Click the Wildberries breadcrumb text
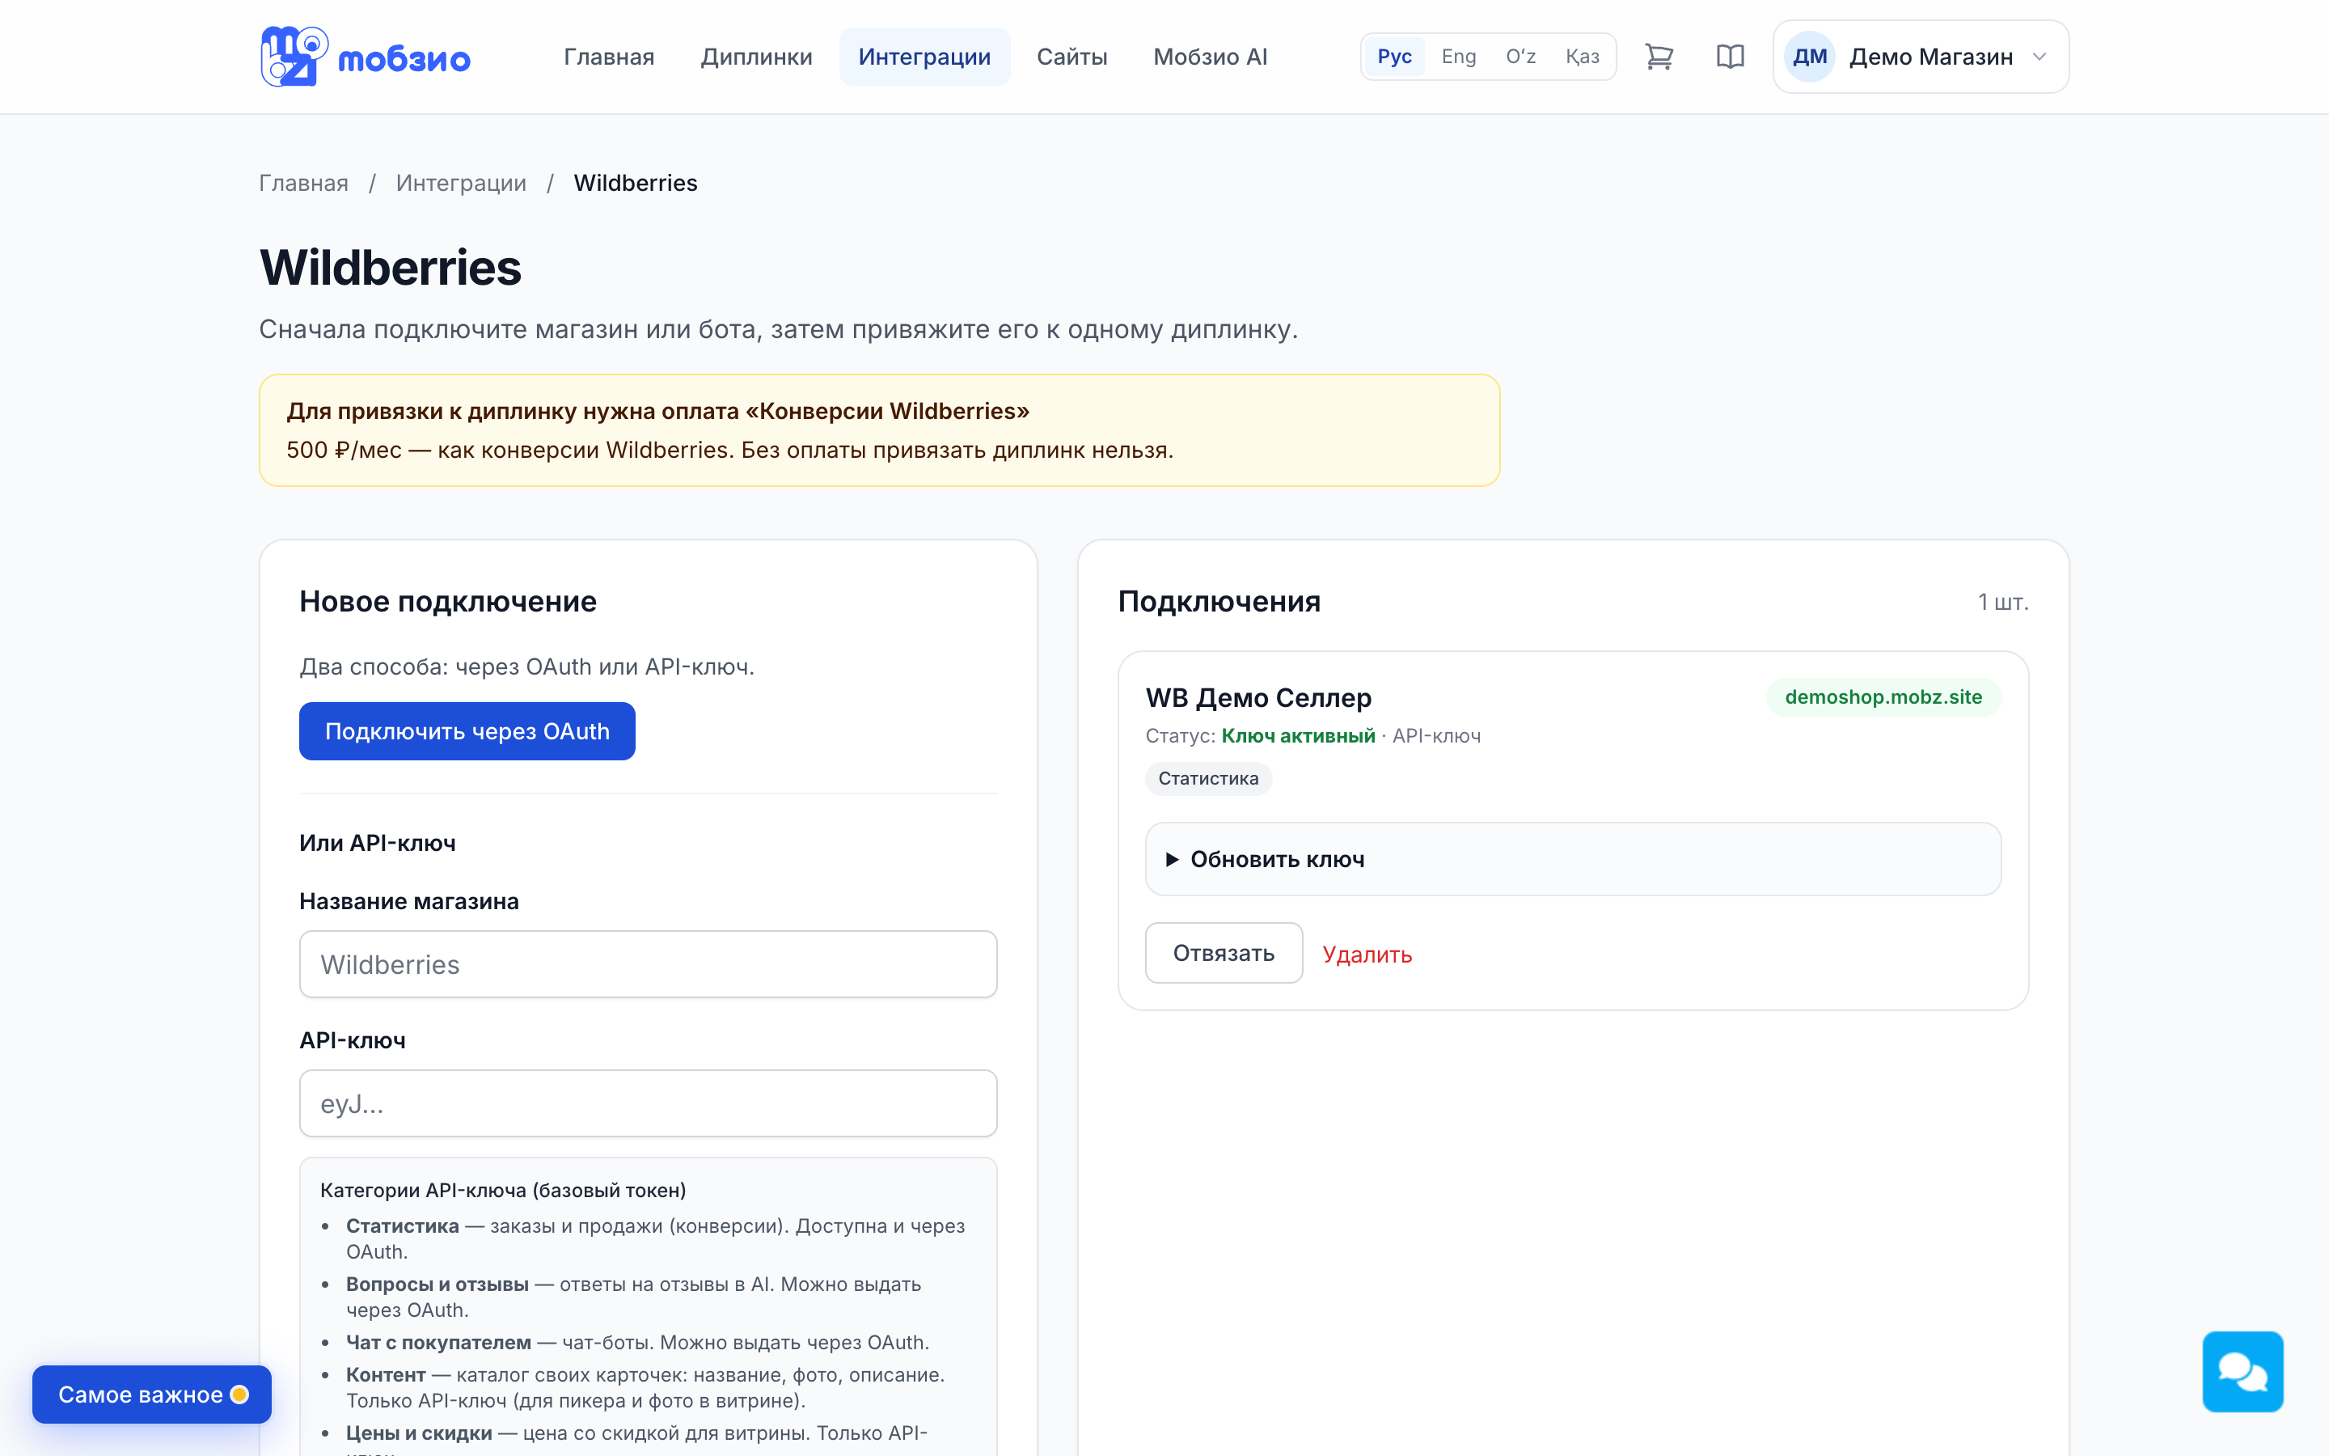Image resolution: width=2329 pixels, height=1456 pixels. pyautogui.click(x=636, y=183)
